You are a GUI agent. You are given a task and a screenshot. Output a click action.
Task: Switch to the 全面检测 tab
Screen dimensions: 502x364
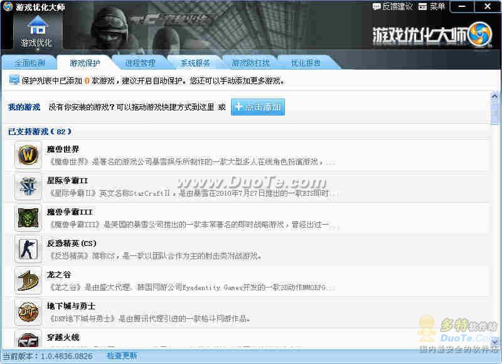click(x=29, y=63)
